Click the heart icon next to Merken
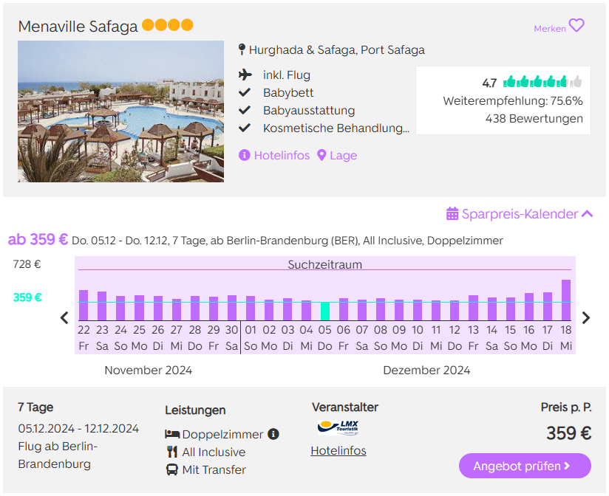This screenshot has width=609, height=496. click(576, 26)
